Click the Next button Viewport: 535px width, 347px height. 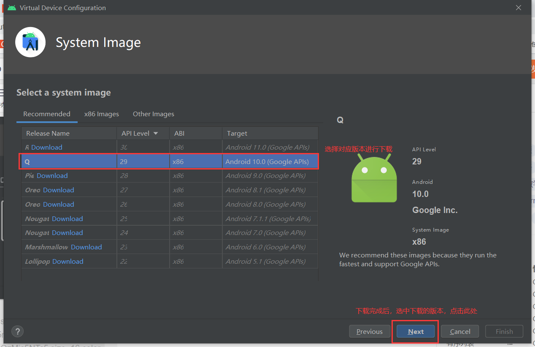coord(416,331)
